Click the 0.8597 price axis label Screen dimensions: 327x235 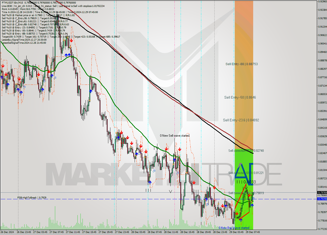coord(323,102)
